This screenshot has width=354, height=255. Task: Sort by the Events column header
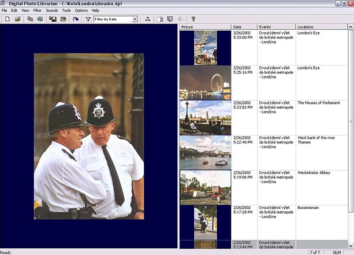(x=276, y=27)
